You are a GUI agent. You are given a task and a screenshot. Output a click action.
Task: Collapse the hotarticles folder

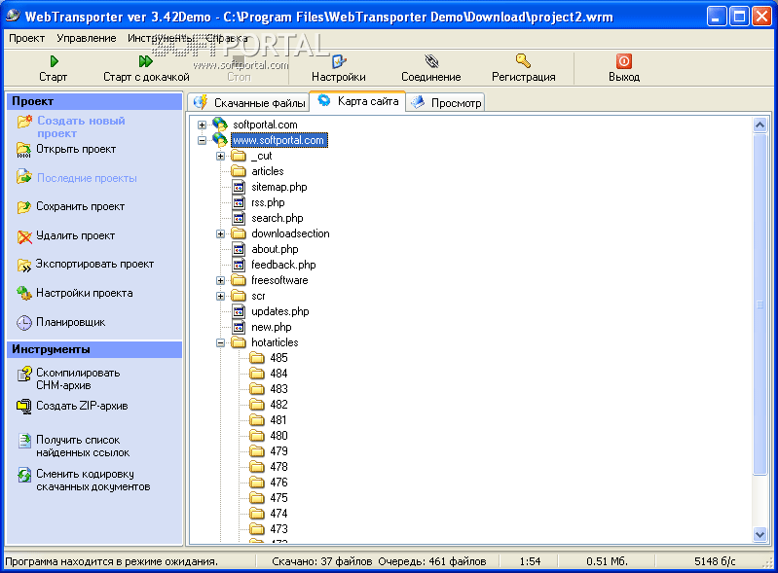coord(220,342)
